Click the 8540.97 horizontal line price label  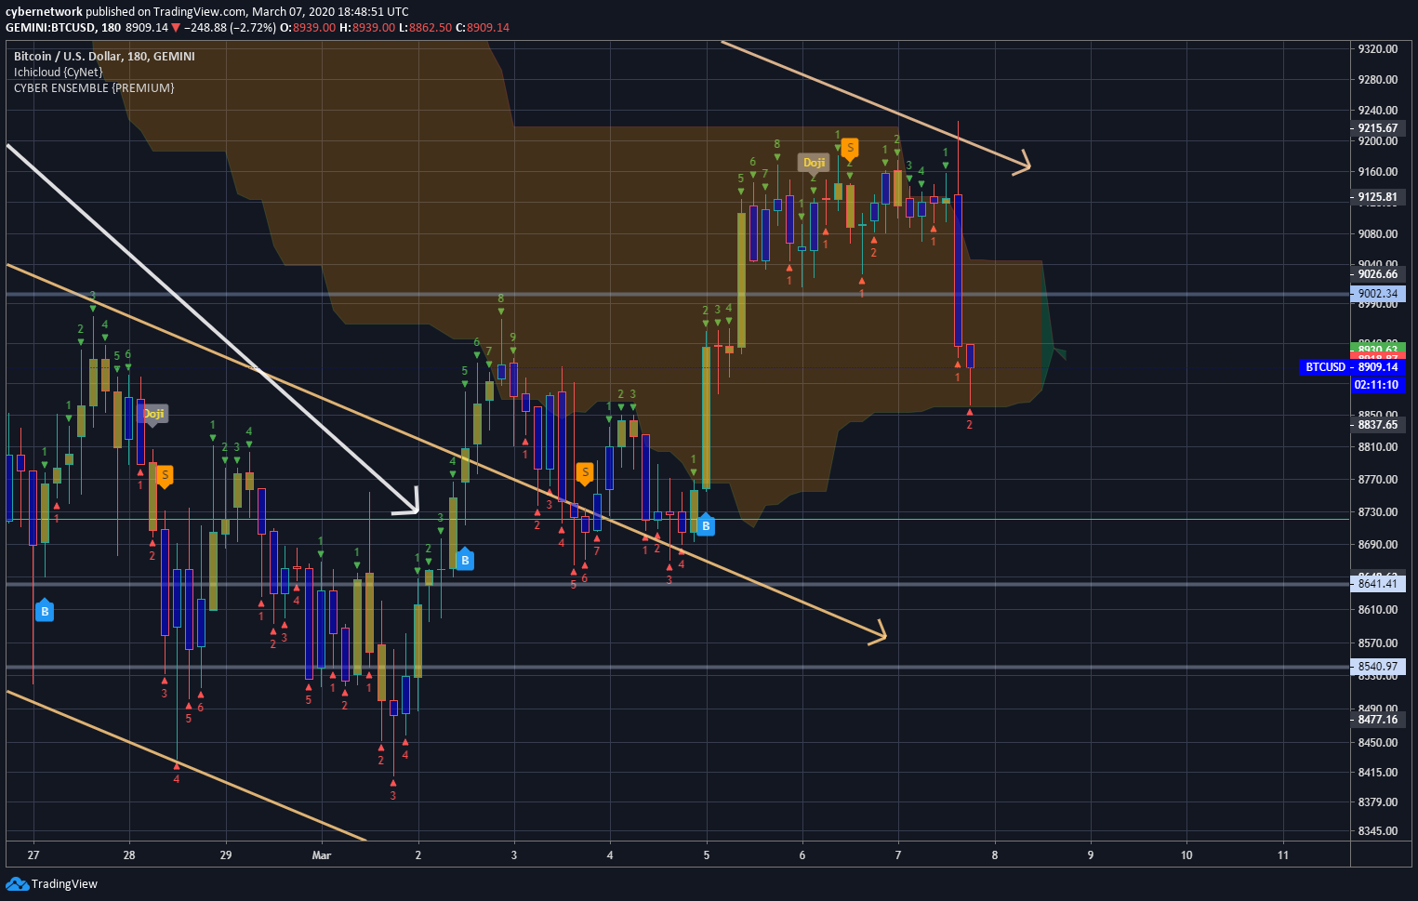(1377, 667)
